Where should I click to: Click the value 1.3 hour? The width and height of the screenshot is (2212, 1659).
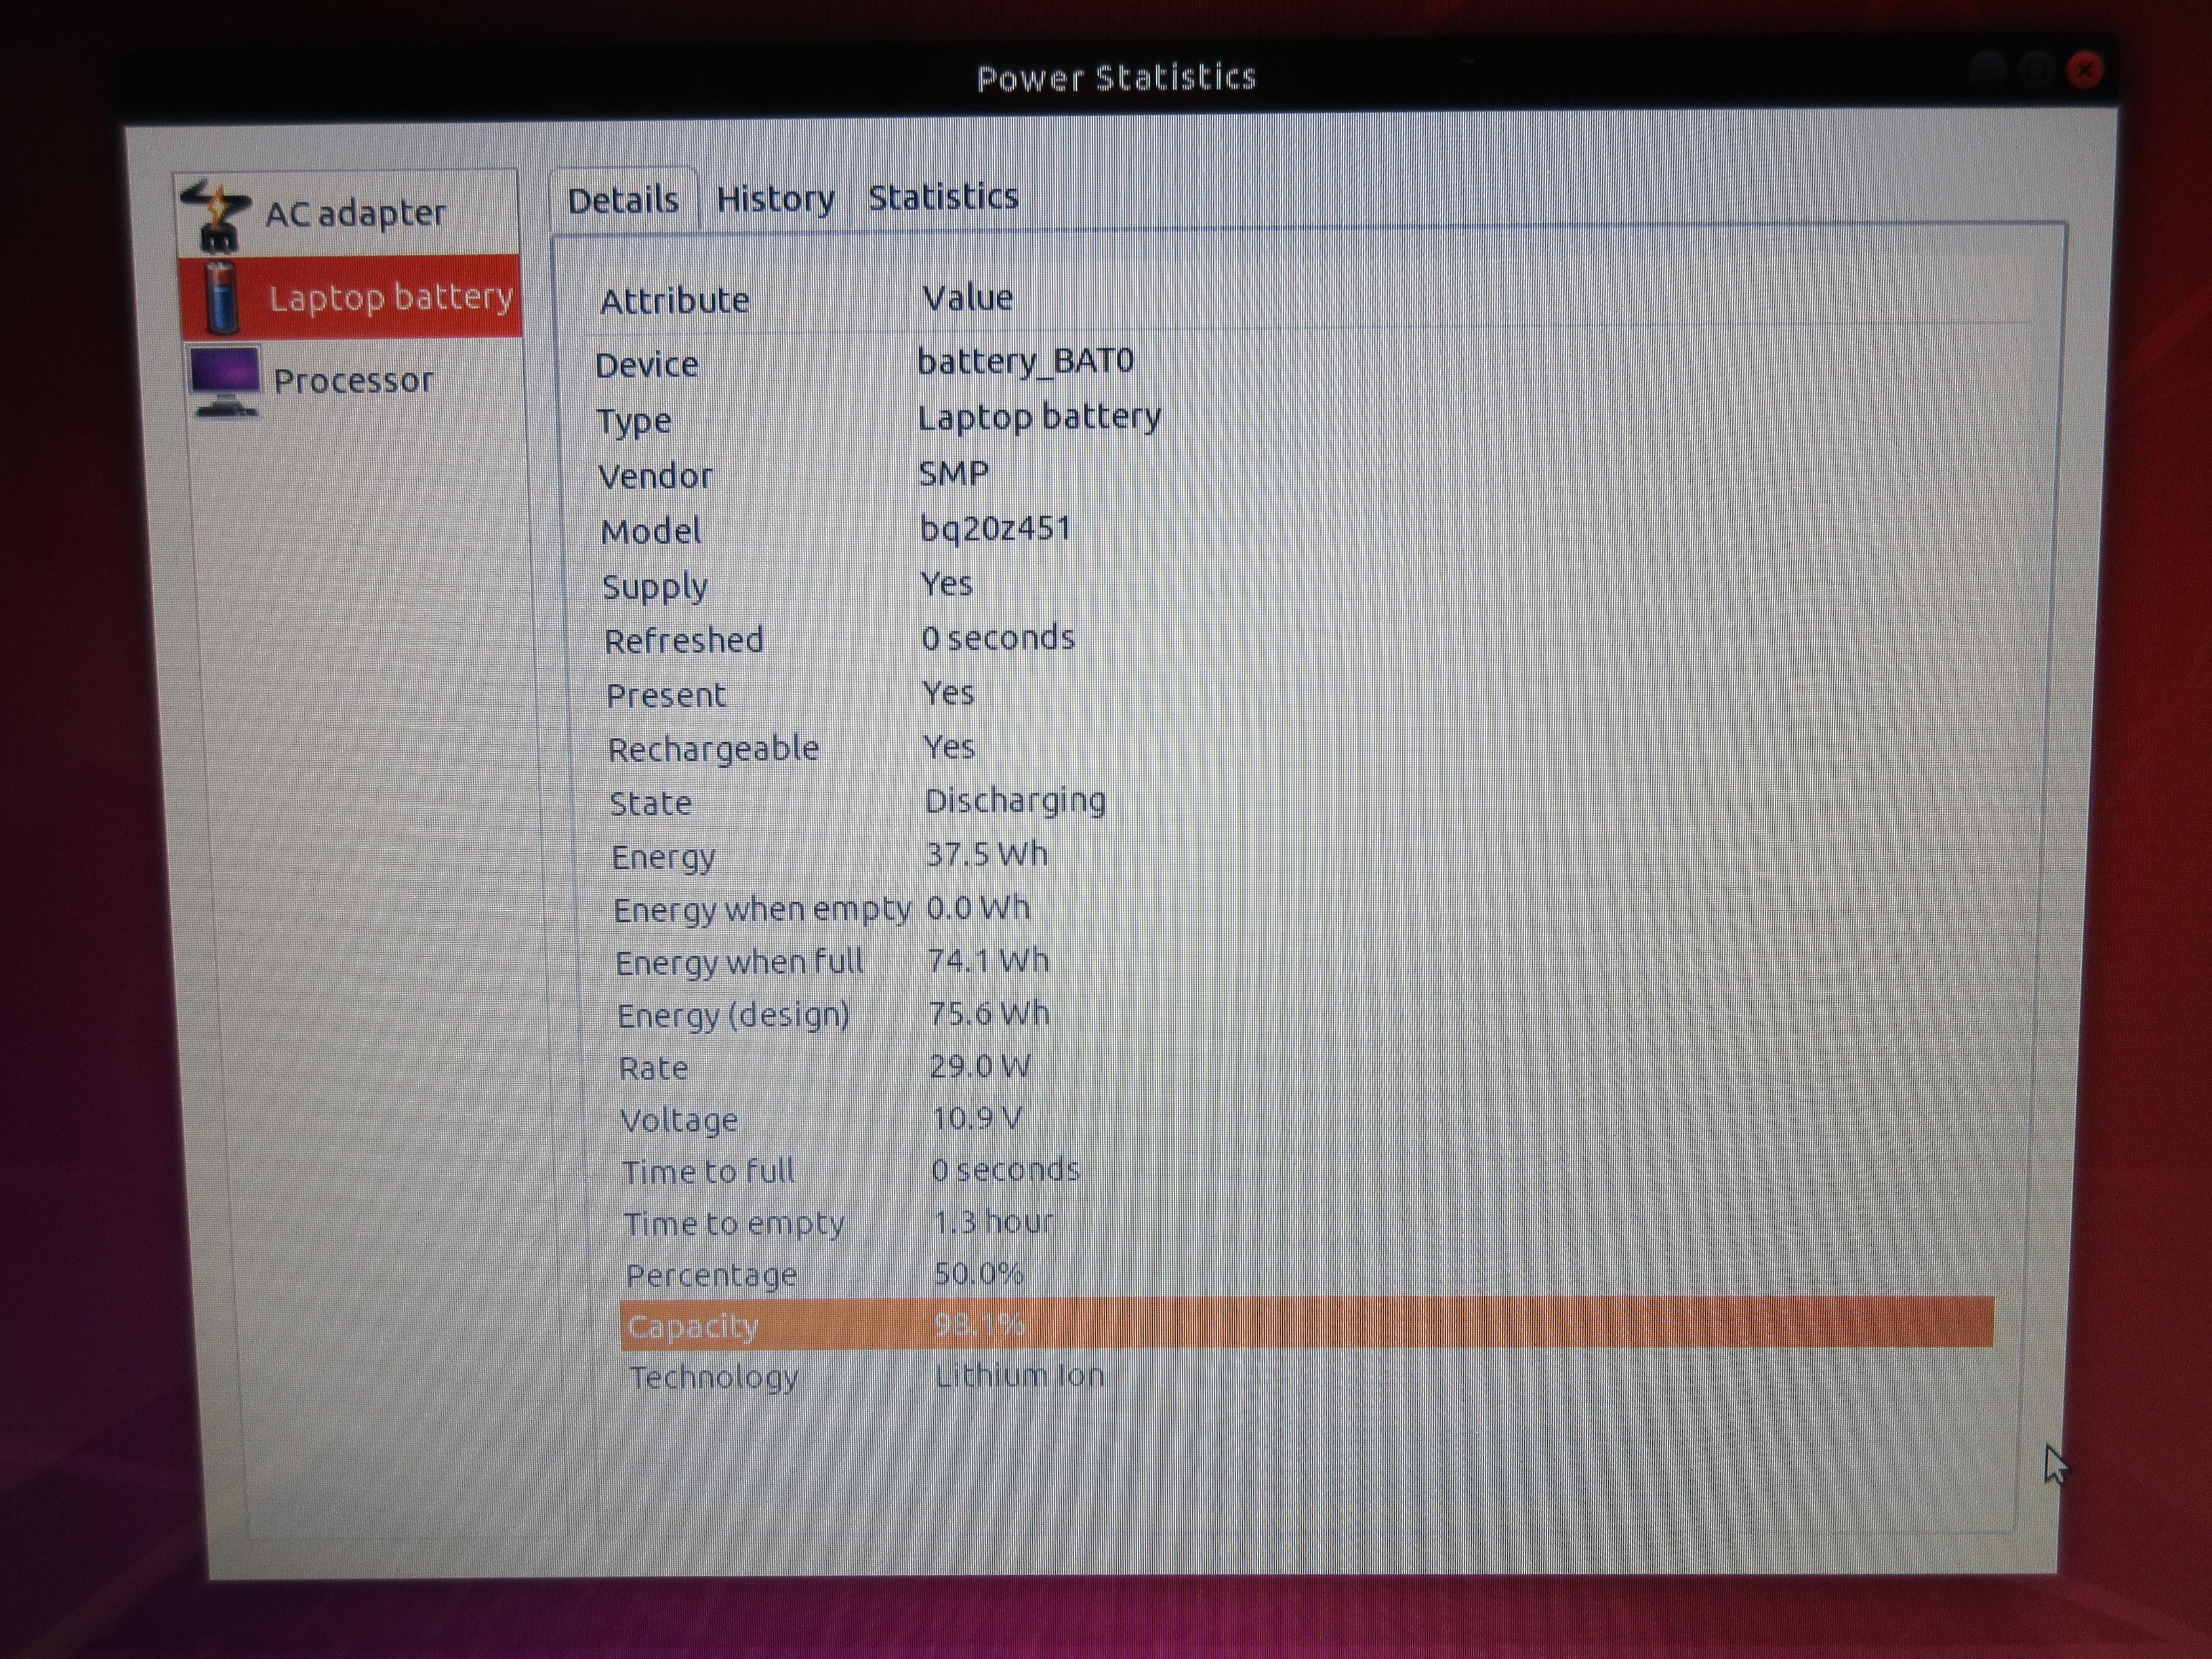click(x=993, y=1221)
